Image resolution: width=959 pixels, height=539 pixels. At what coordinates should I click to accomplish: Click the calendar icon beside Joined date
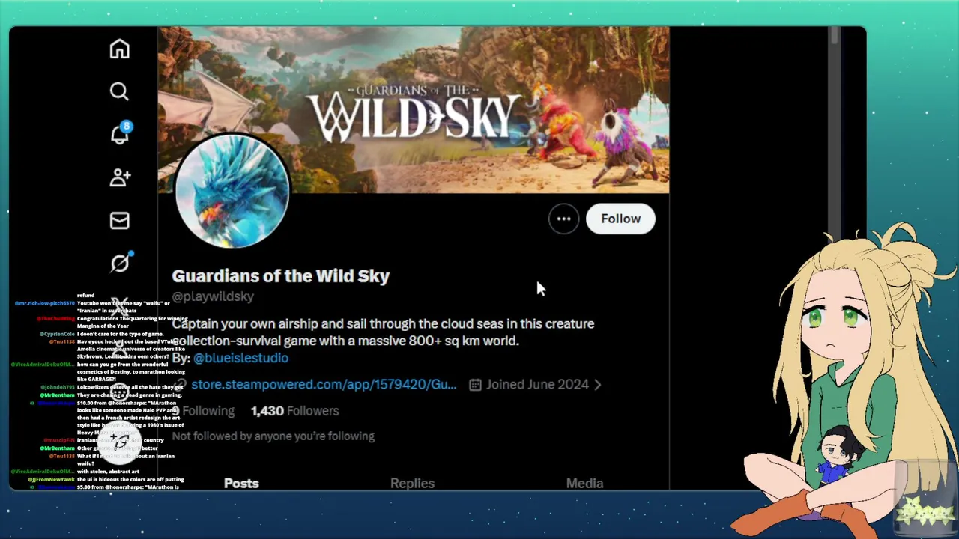coord(475,385)
